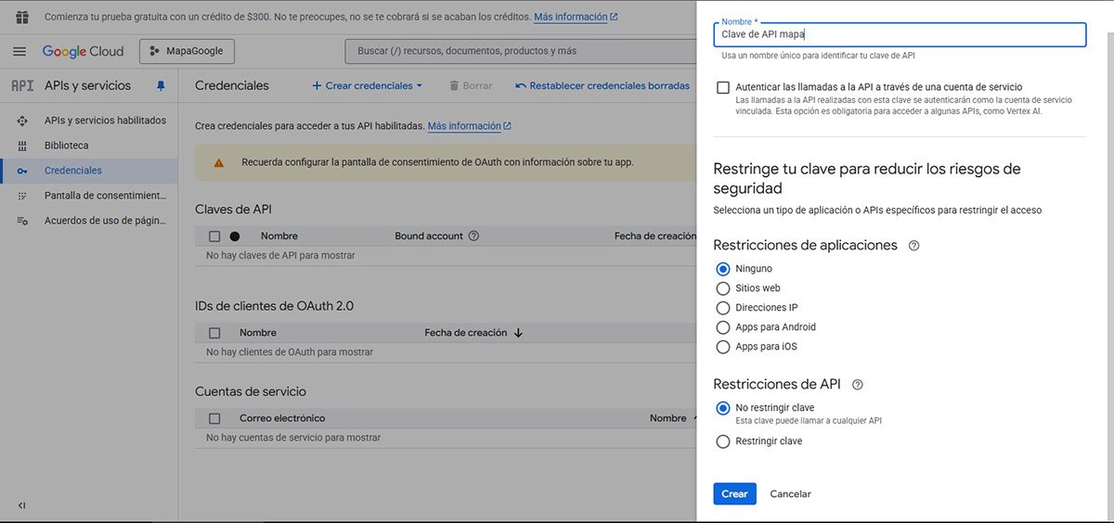Tick the select-all checkbox in Cuentas de servicio
1114x523 pixels.
[214, 418]
